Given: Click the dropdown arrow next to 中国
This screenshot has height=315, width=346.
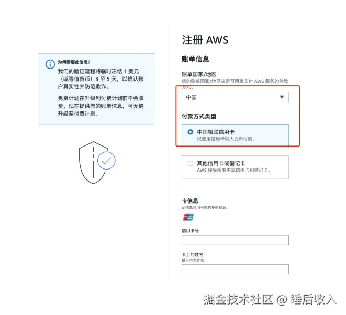Looking at the screenshot, I should click(x=282, y=97).
